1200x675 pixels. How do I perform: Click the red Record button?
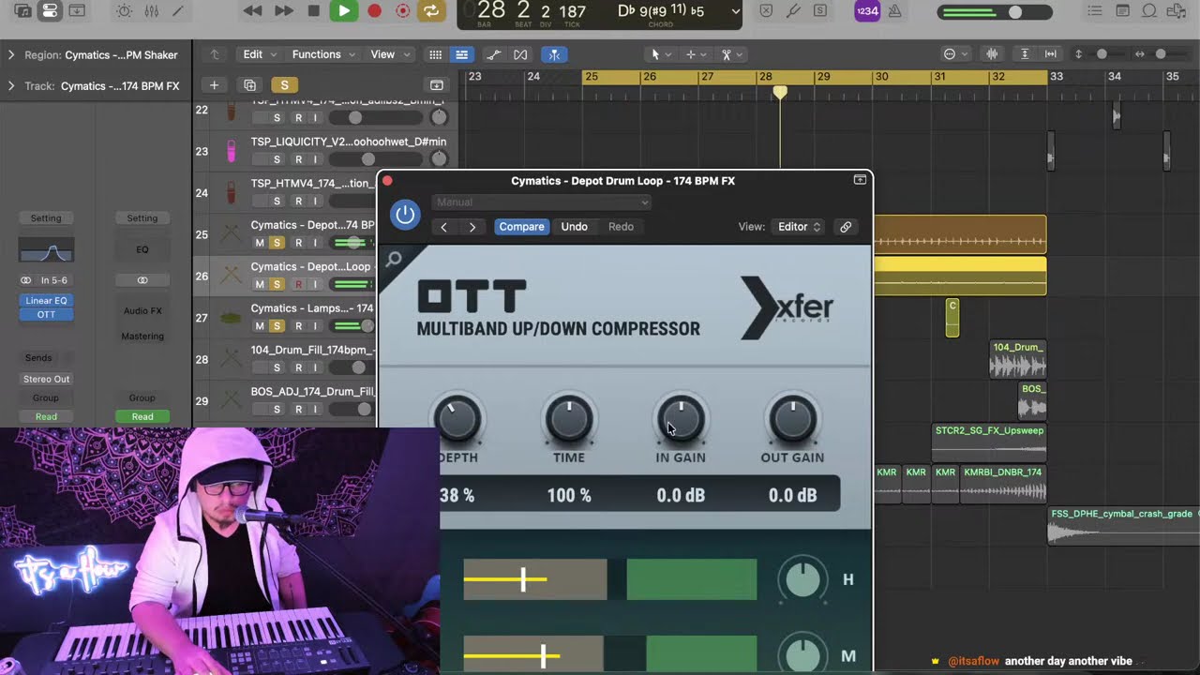pyautogui.click(x=374, y=11)
